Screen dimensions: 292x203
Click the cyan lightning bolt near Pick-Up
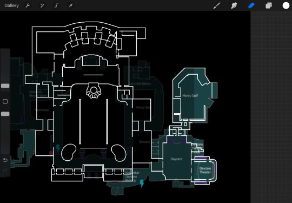pyautogui.click(x=142, y=184)
